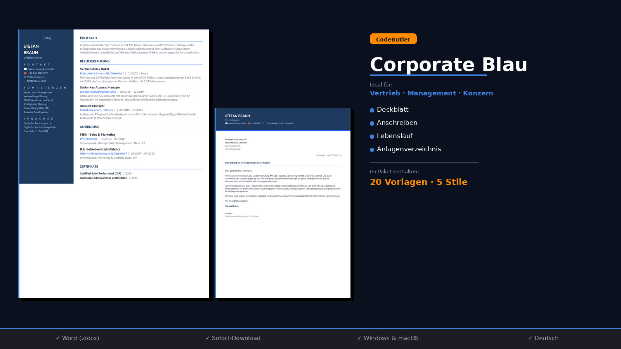Click the Lebenslauf list entry

(395, 136)
